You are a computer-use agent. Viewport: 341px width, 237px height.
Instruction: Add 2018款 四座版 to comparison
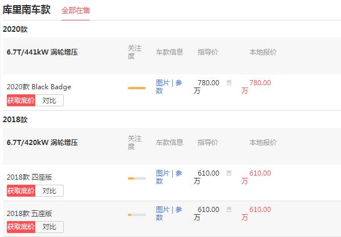click(49, 191)
